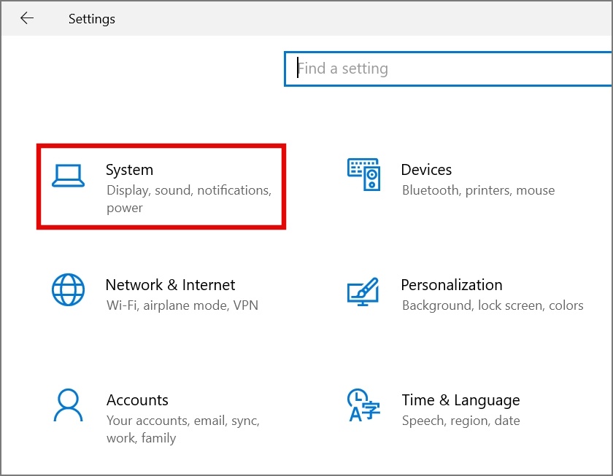Click the Time & Language clock icon

[363, 406]
